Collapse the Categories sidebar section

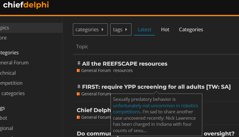(9, 53)
